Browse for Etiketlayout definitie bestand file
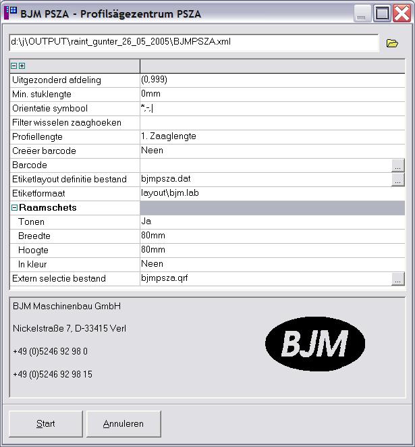The image size is (415, 447). pos(398,180)
